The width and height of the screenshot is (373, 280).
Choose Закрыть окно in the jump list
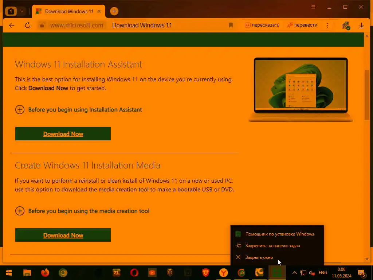point(277,257)
